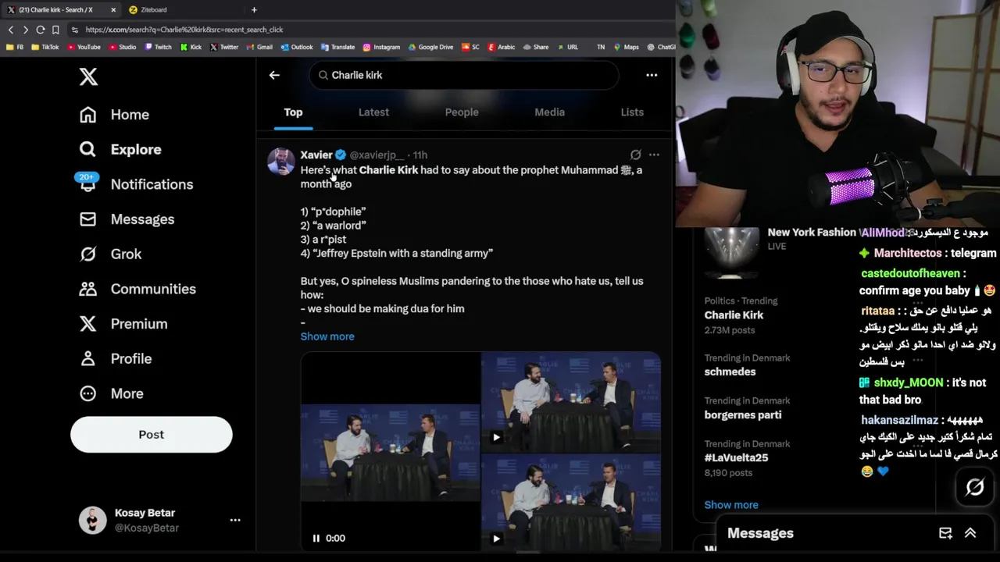The image size is (1000, 562).
Task: Click the x.com address bar URL
Action: coord(184,30)
